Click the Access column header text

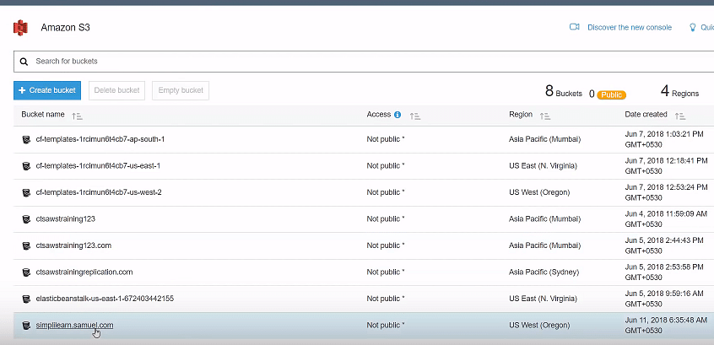pos(379,114)
